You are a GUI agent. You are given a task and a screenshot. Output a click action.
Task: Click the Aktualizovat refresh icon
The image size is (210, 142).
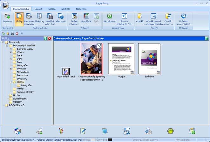(x=110, y=16)
